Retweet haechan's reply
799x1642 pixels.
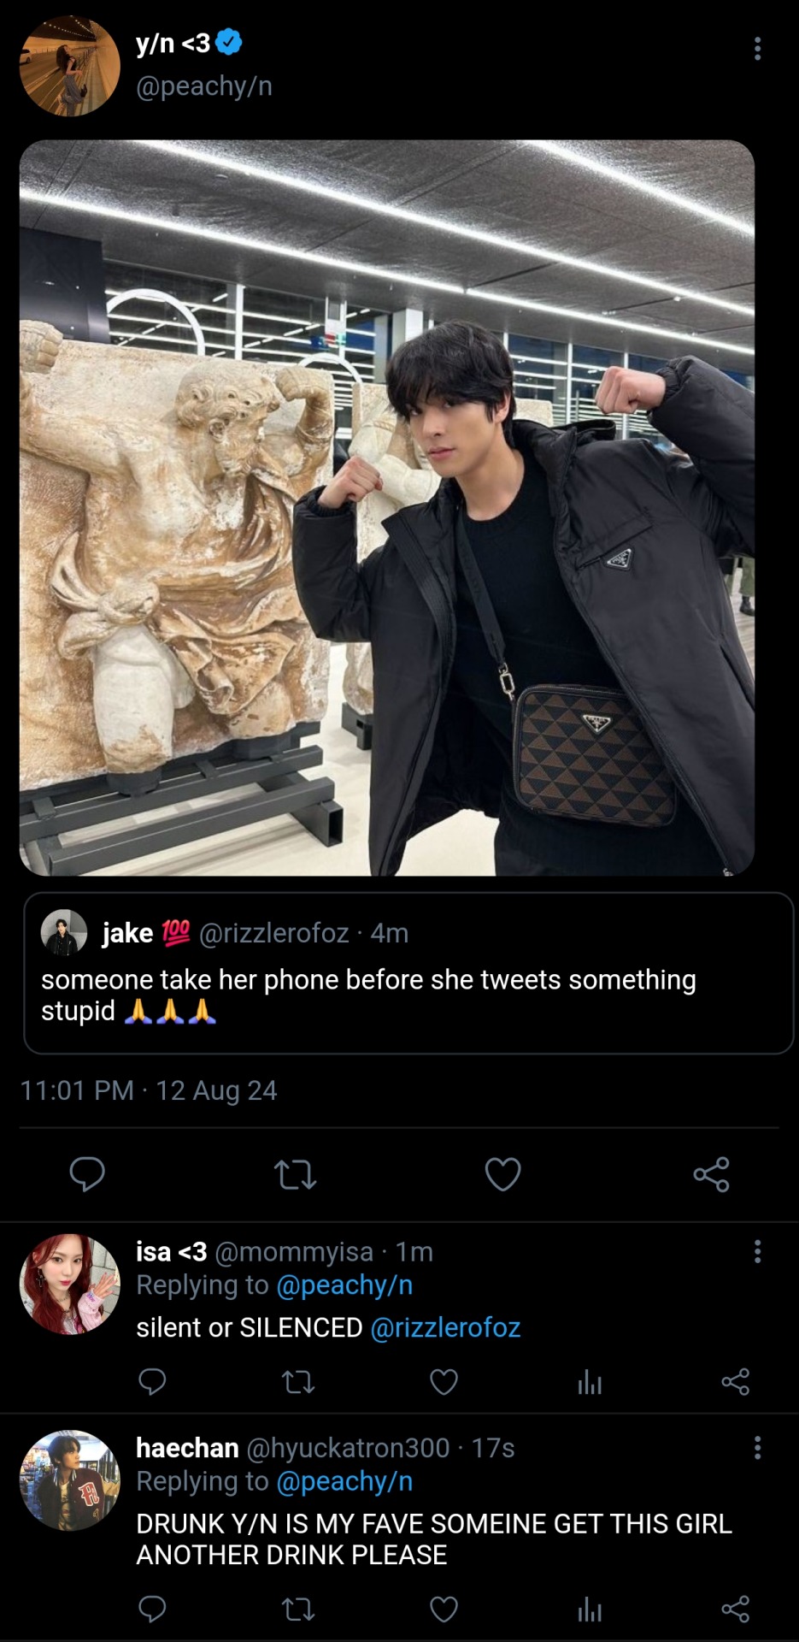click(x=298, y=1610)
